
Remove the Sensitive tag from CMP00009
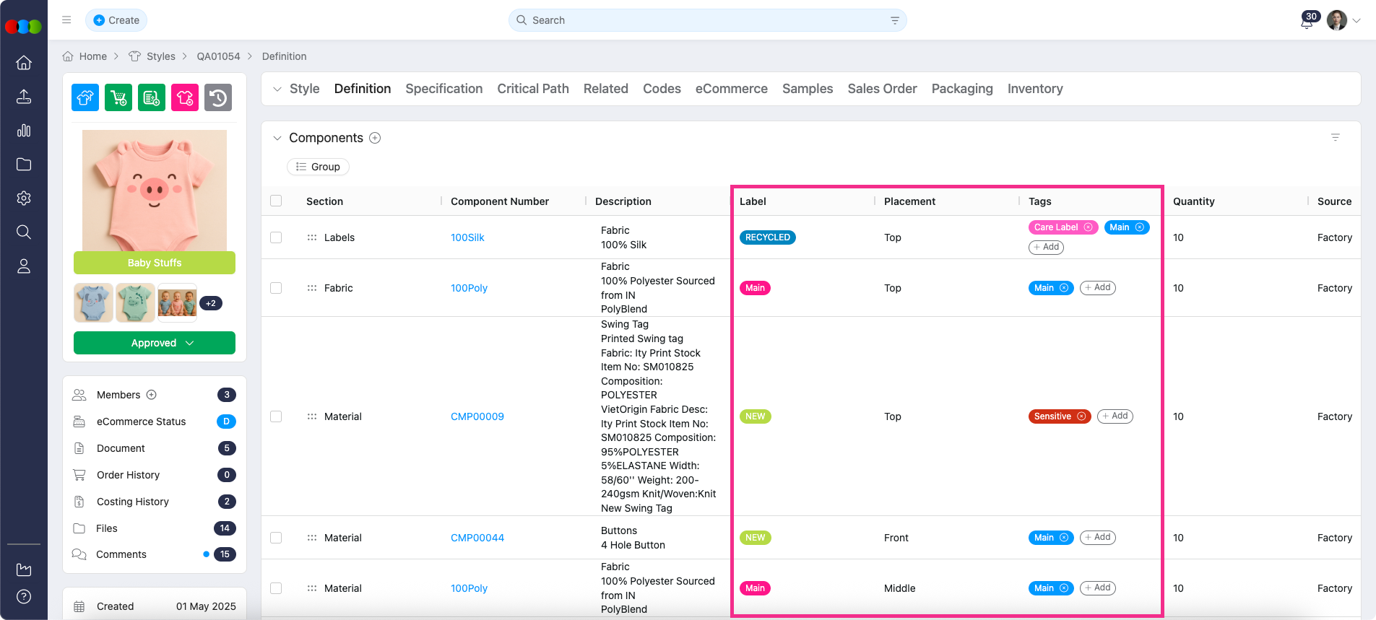pos(1081,416)
